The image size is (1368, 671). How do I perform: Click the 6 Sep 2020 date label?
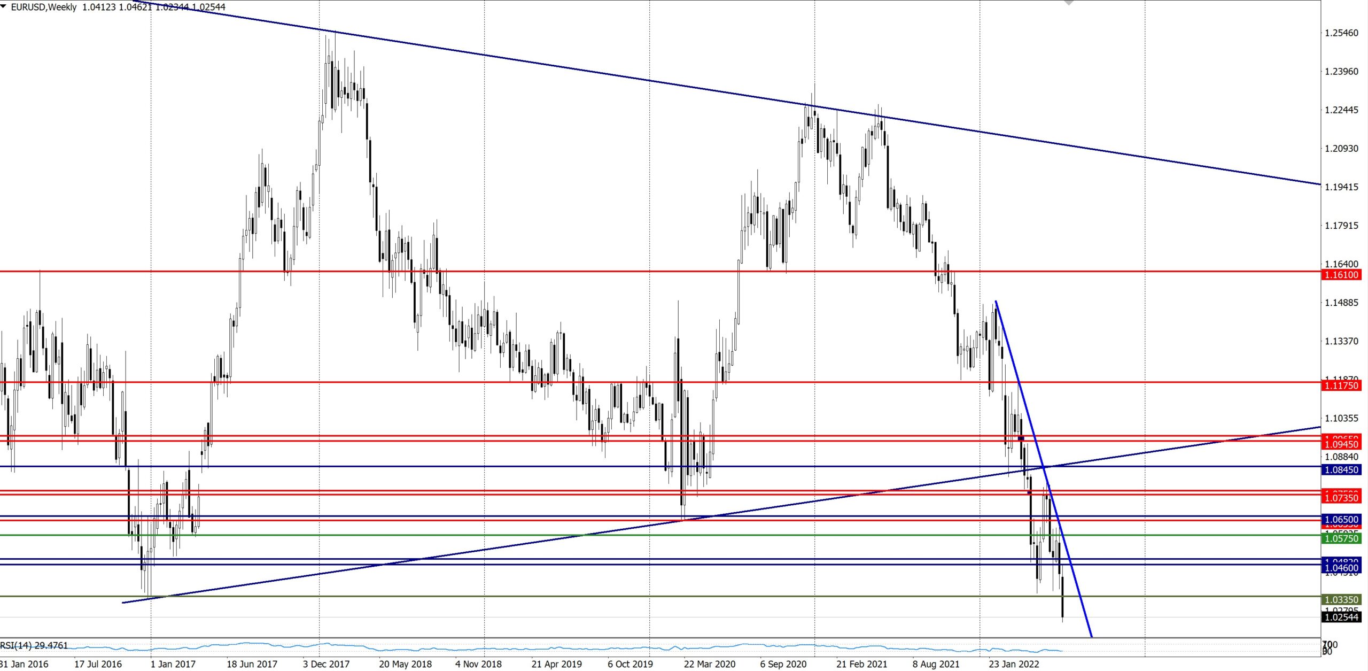tap(783, 664)
